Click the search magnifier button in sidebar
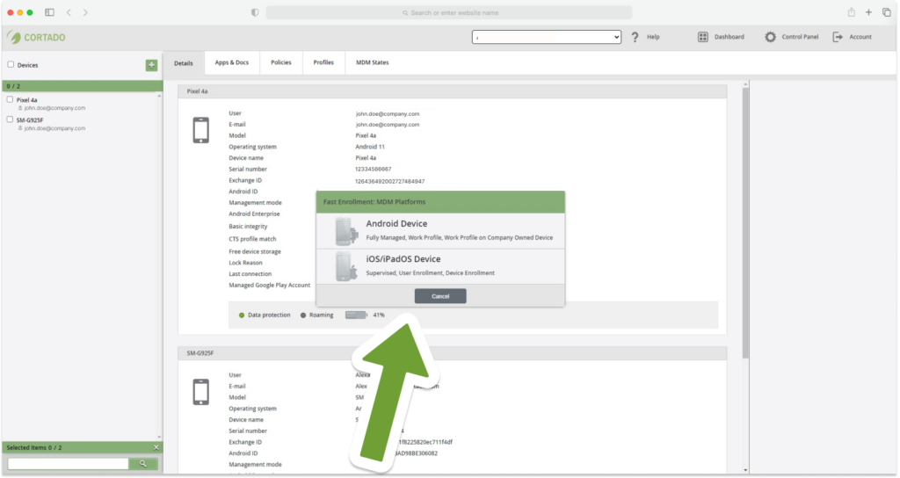This screenshot has width=900, height=478. pos(143,464)
